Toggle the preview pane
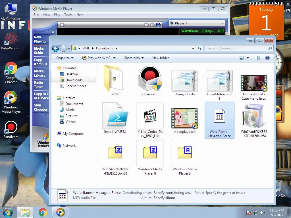291x218 pixels. [x=257, y=58]
